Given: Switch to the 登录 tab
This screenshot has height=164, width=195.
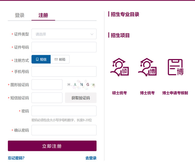Looking at the screenshot, I should coord(20,15).
